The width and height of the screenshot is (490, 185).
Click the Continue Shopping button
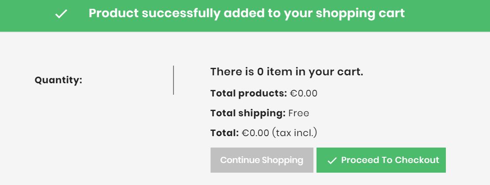pos(262,160)
